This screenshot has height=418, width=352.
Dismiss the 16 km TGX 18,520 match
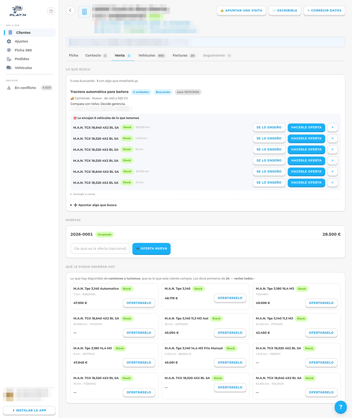(x=332, y=149)
